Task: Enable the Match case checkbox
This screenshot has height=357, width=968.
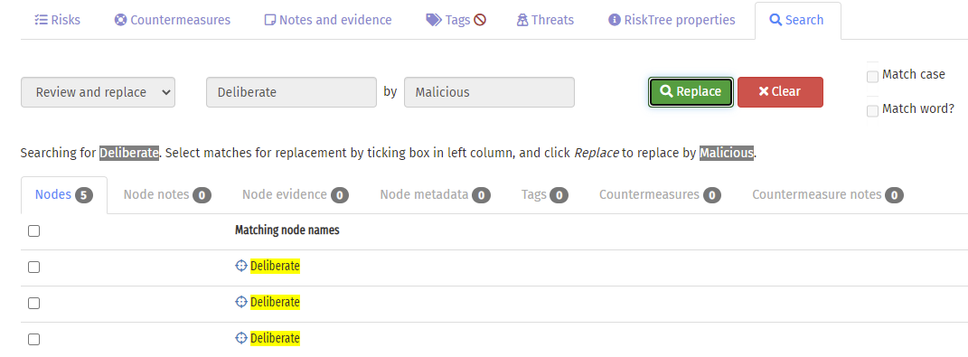Action: (872, 77)
